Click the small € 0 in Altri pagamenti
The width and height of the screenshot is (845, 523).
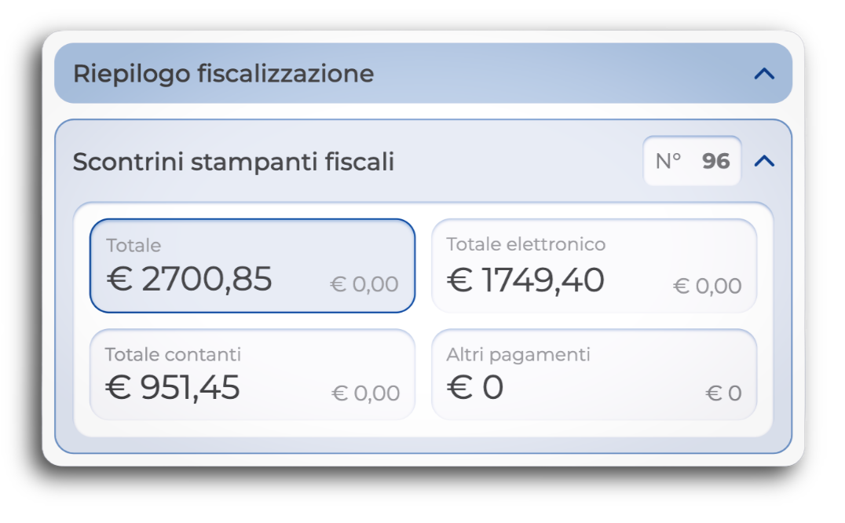pos(723,393)
